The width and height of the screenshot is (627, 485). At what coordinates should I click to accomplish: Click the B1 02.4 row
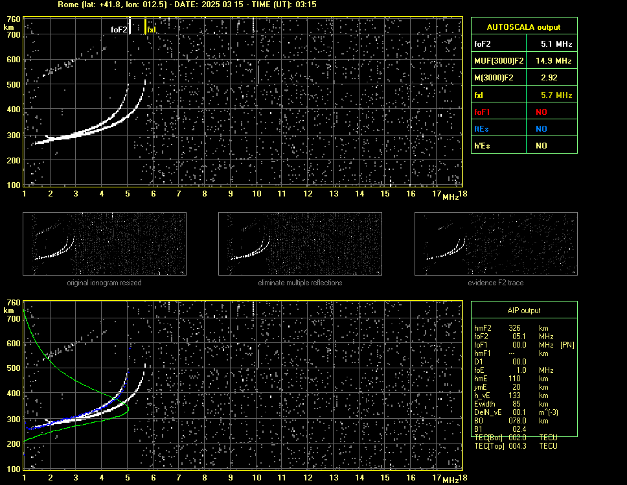tap(500, 429)
